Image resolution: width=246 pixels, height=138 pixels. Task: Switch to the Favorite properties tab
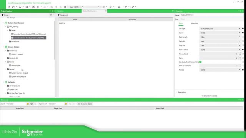coord(194,23)
